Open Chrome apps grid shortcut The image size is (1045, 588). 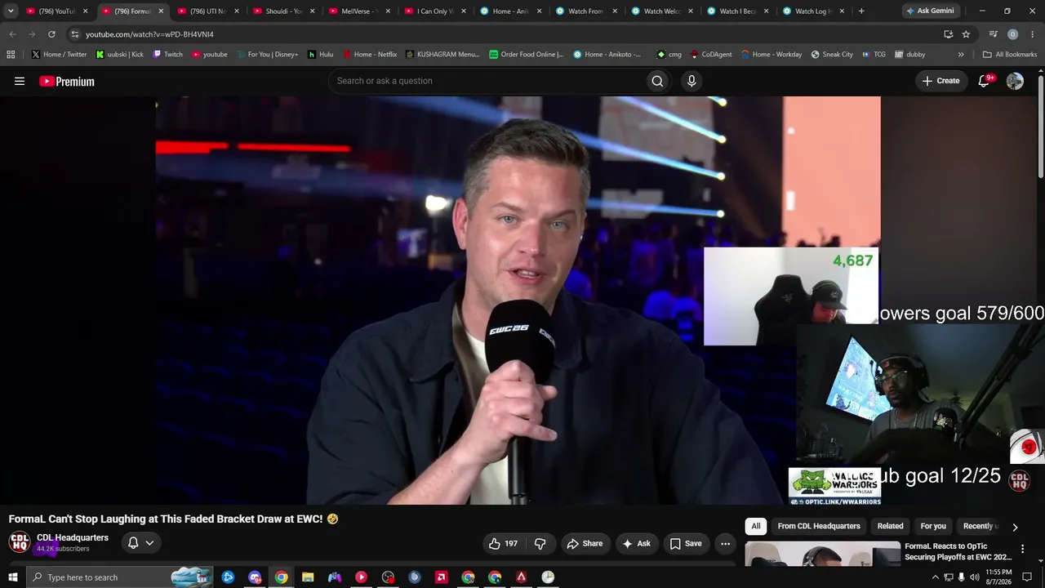[11, 55]
